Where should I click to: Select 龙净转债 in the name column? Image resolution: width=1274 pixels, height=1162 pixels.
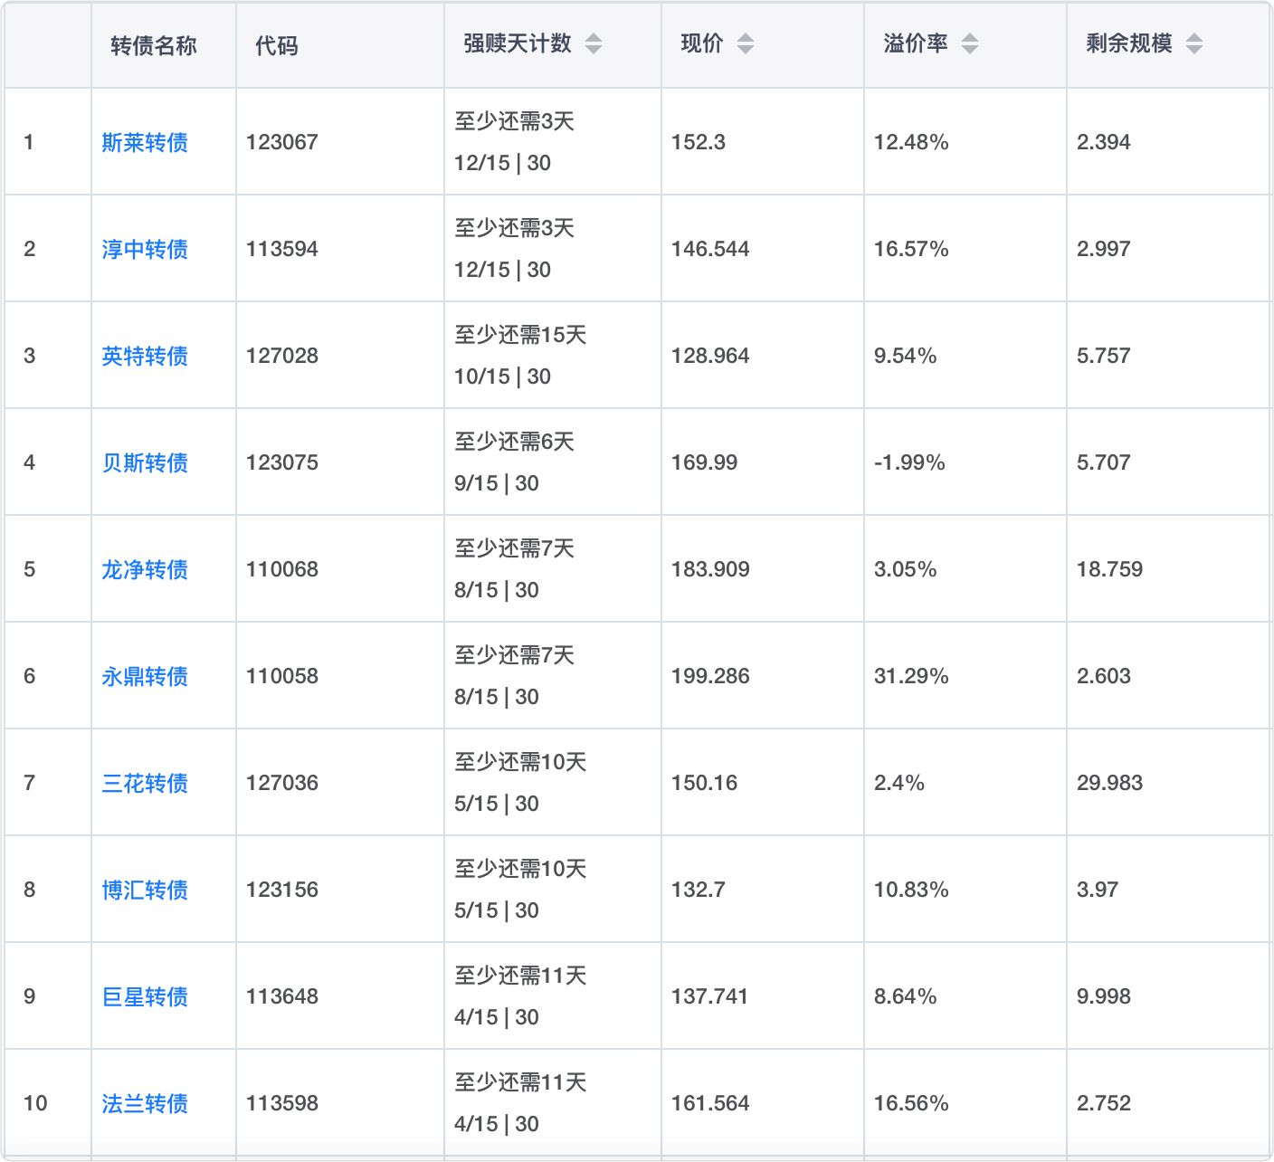(145, 569)
